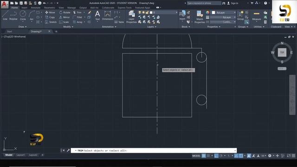Activate the Scale command
297x167 pixels.
click(64, 22)
